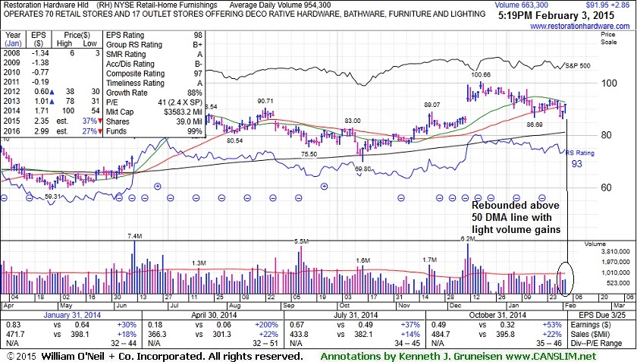Click the "$91.95 +2.86" price quote

(607, 5)
